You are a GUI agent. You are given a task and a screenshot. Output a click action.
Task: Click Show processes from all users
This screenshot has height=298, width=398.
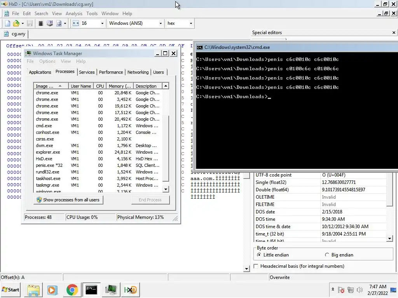pos(68,200)
